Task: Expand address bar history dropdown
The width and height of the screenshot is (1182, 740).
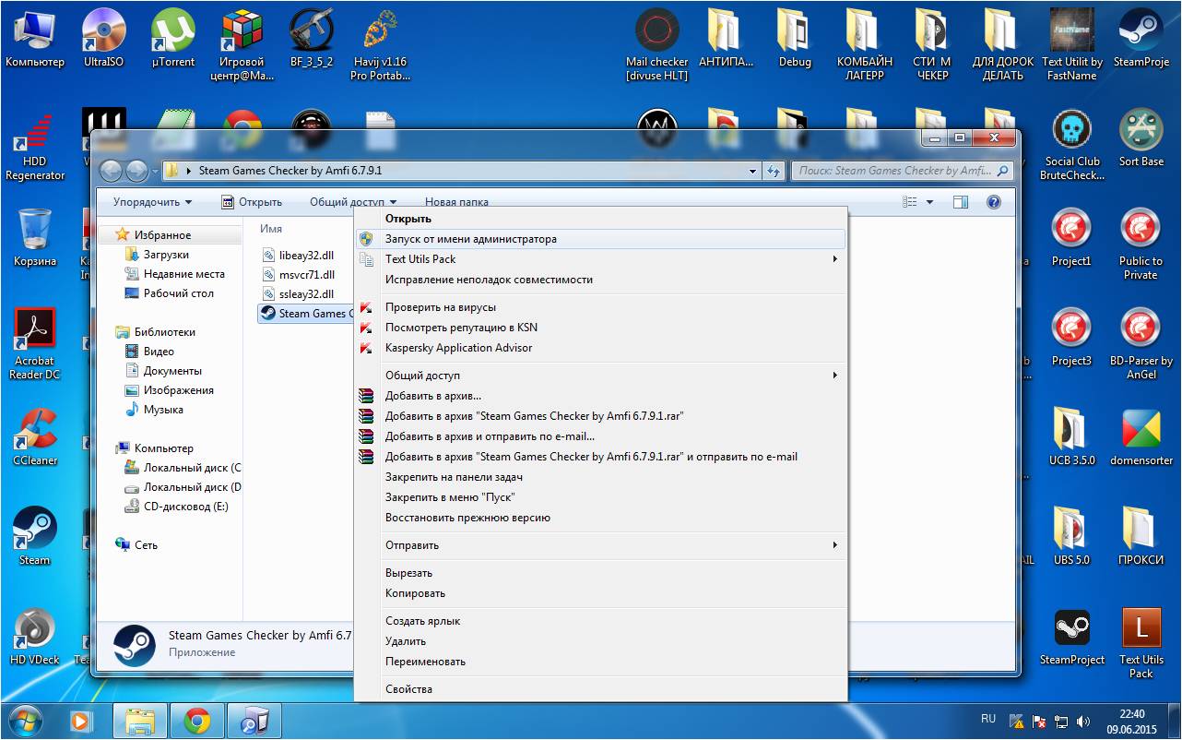Action: 753,171
